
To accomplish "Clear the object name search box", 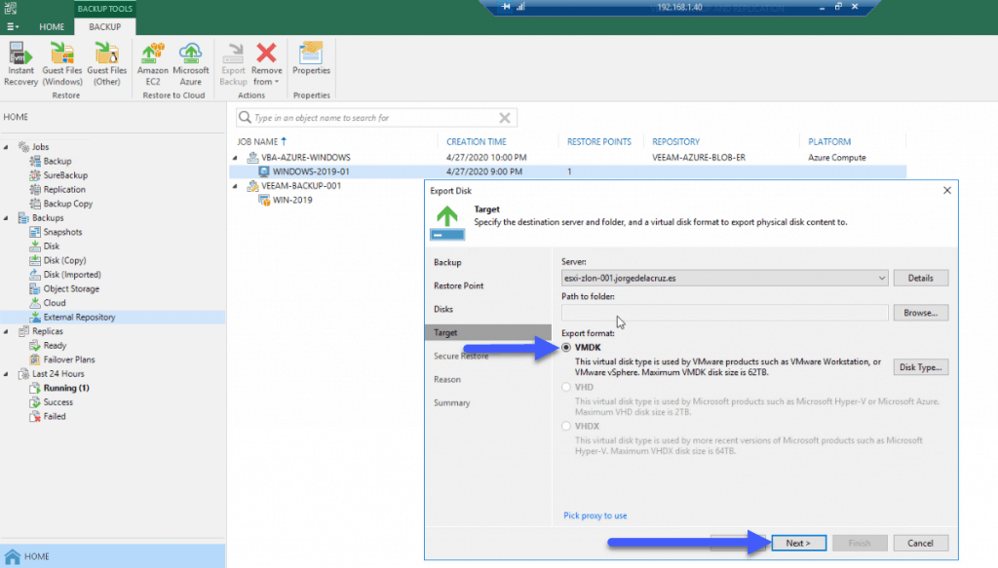I will 505,118.
